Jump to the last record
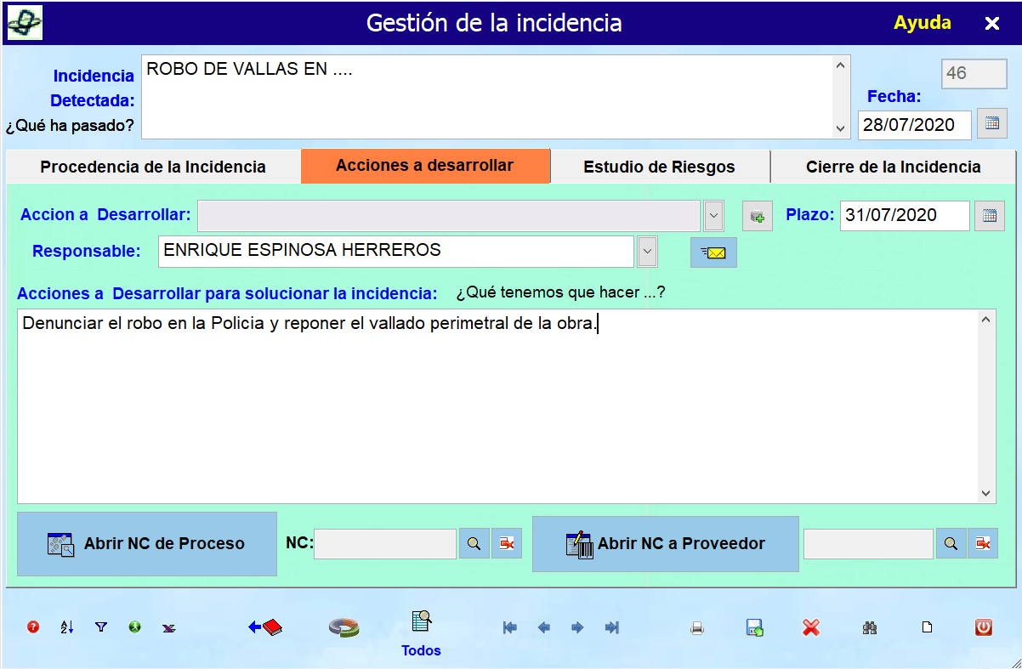 tap(611, 627)
